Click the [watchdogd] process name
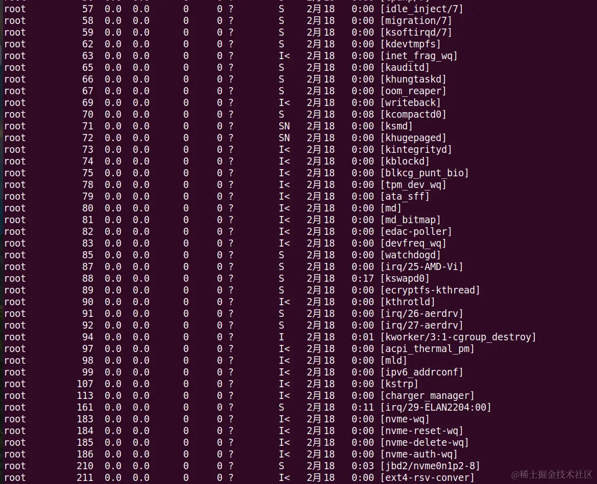Screen dimensions: 597x484 pyautogui.click(x=410, y=255)
